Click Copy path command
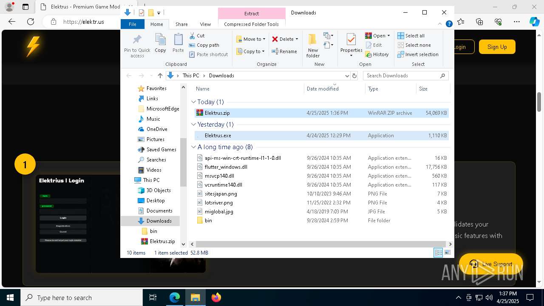The image size is (544, 306). pos(204,45)
